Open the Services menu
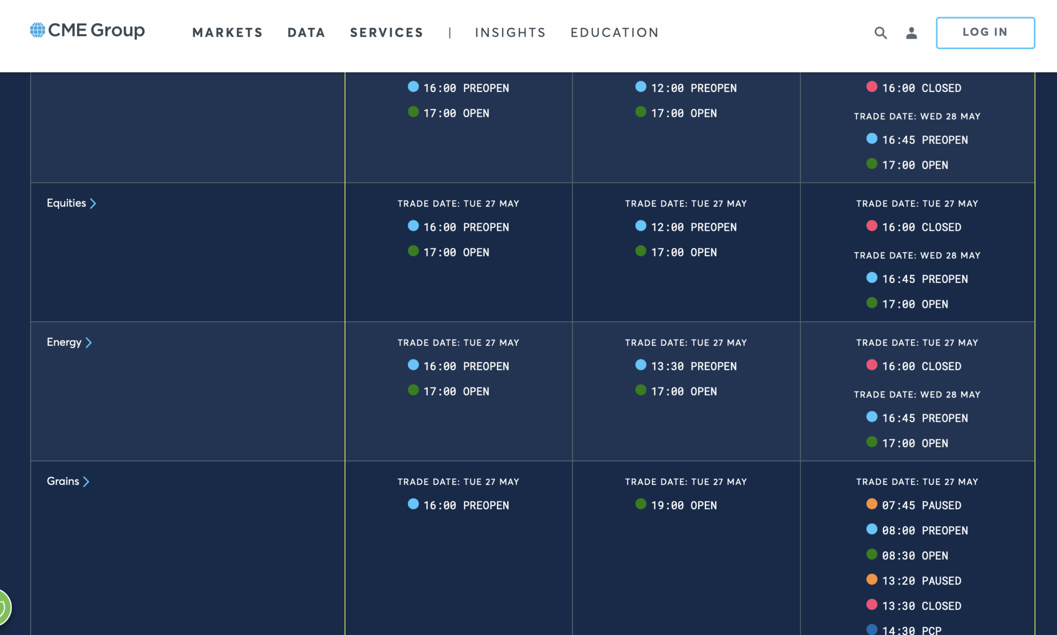Screen dimensions: 1057x635 tap(387, 33)
